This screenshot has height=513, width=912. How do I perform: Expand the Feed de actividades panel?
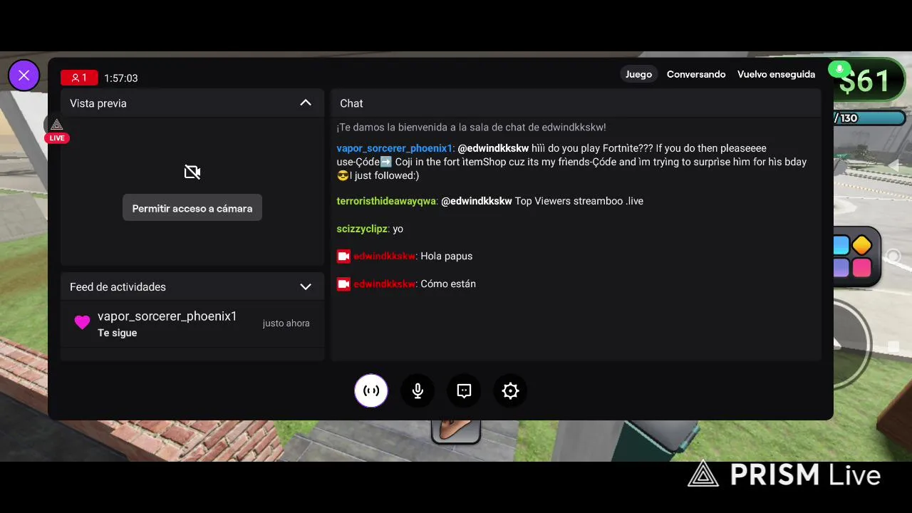coord(306,287)
